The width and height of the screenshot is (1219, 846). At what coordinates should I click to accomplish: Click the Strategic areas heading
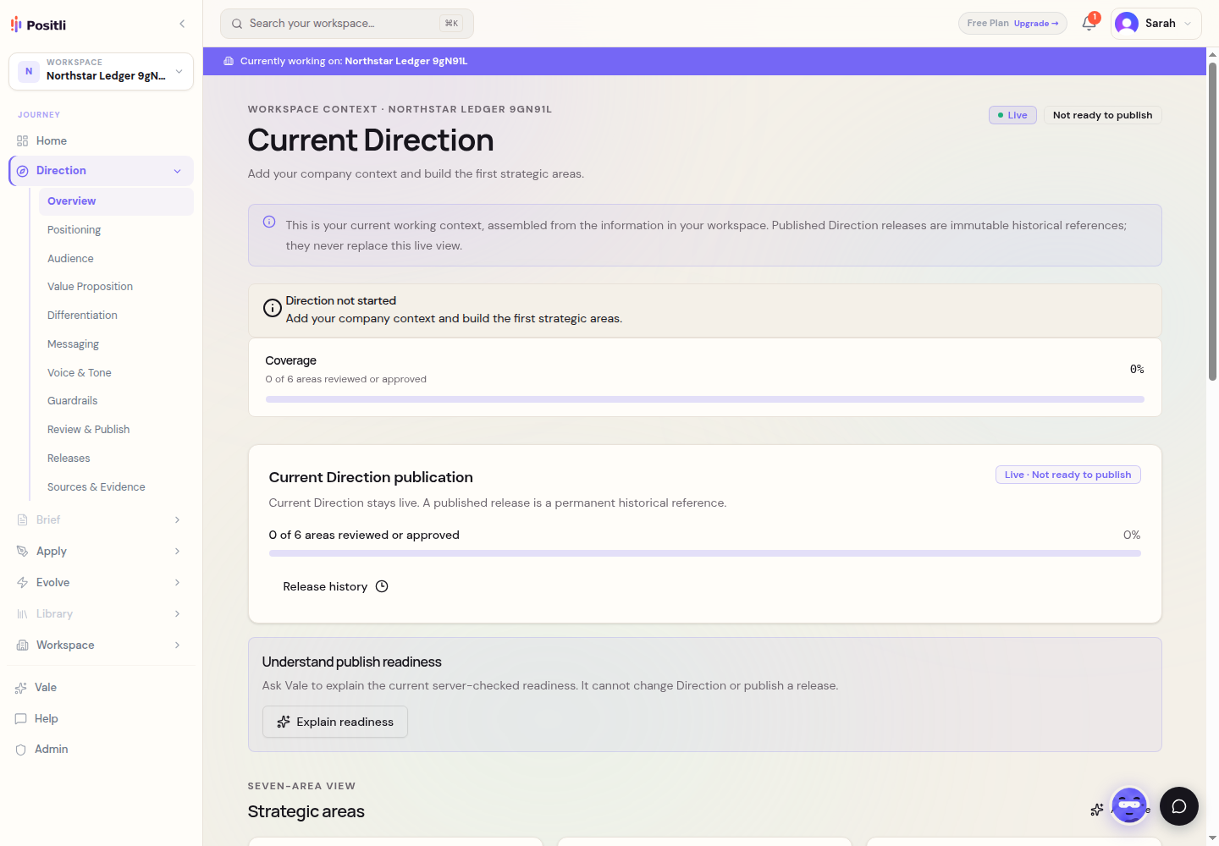click(306, 811)
